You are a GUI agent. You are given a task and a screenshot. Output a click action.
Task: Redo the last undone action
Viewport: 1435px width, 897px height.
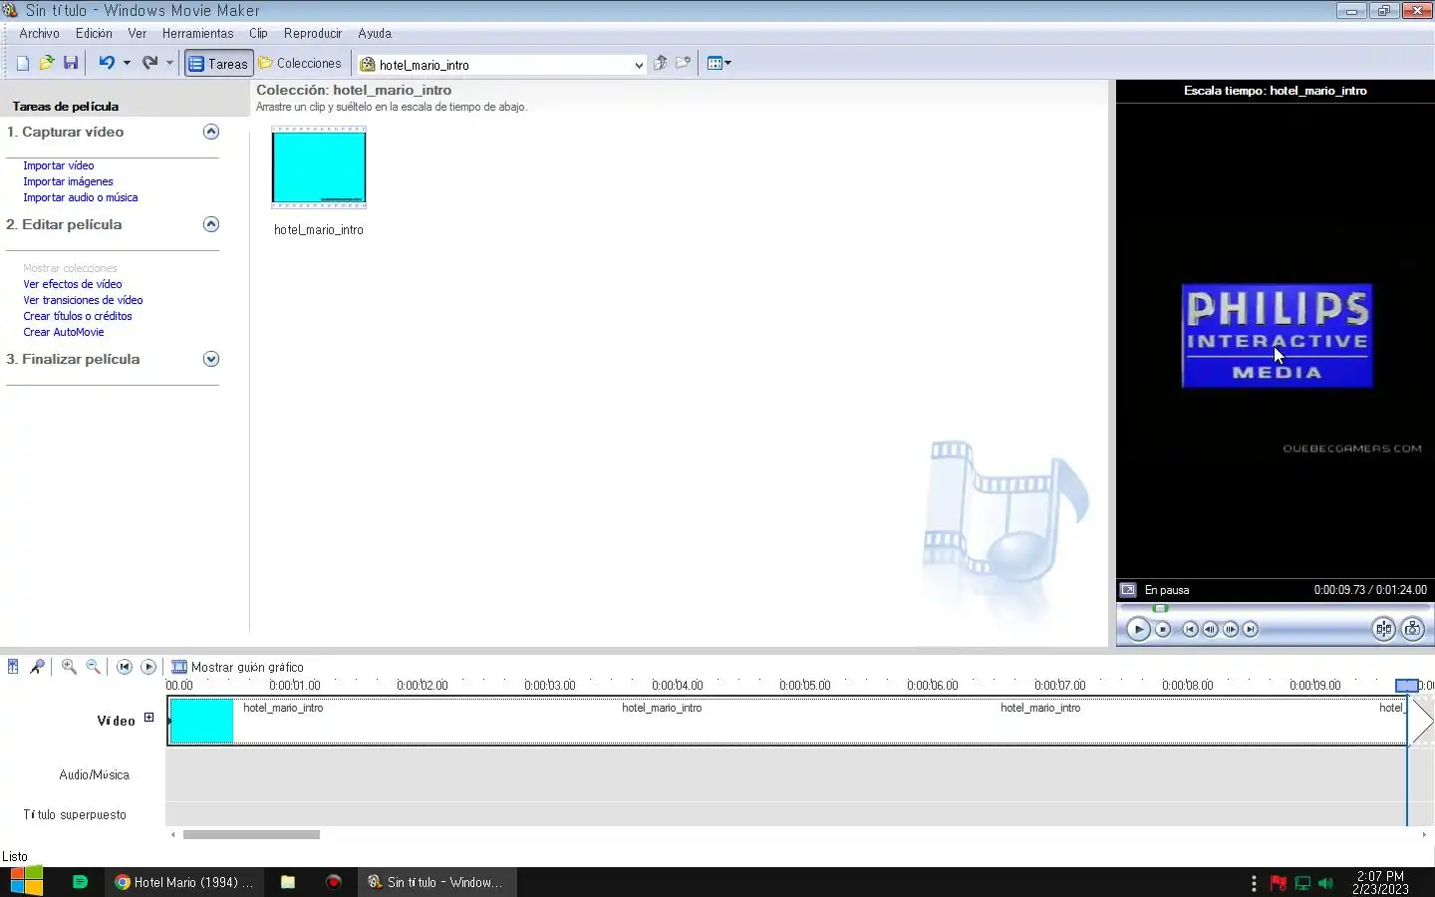(149, 63)
